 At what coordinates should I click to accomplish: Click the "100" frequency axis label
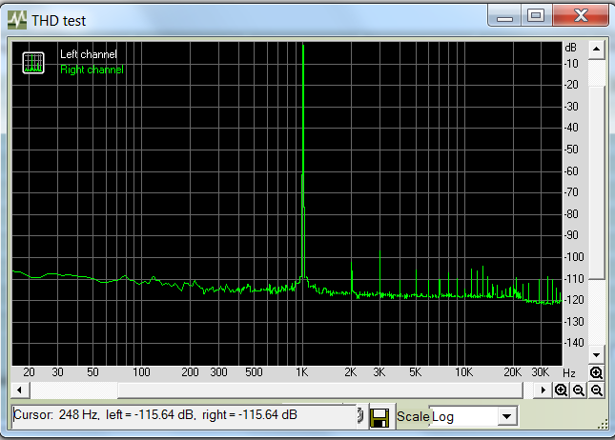point(141,372)
